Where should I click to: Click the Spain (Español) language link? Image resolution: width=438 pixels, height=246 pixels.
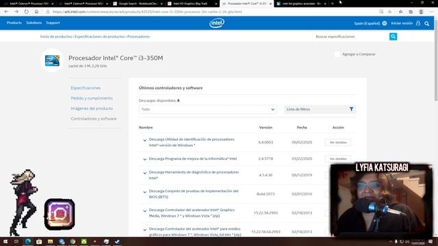pyautogui.click(x=367, y=23)
